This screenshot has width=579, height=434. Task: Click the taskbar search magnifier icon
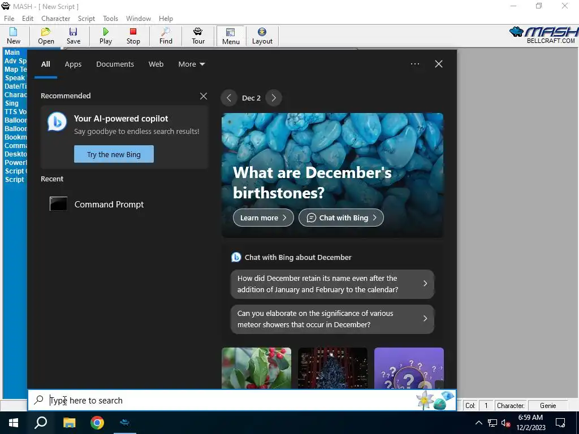click(x=41, y=423)
